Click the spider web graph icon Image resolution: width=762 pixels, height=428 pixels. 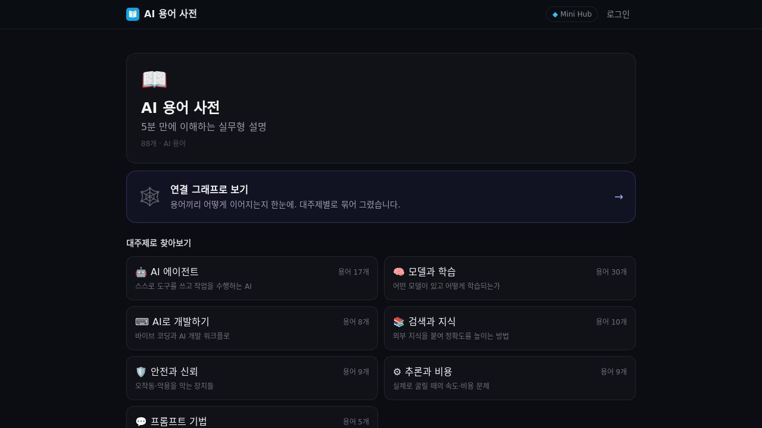coord(150,197)
